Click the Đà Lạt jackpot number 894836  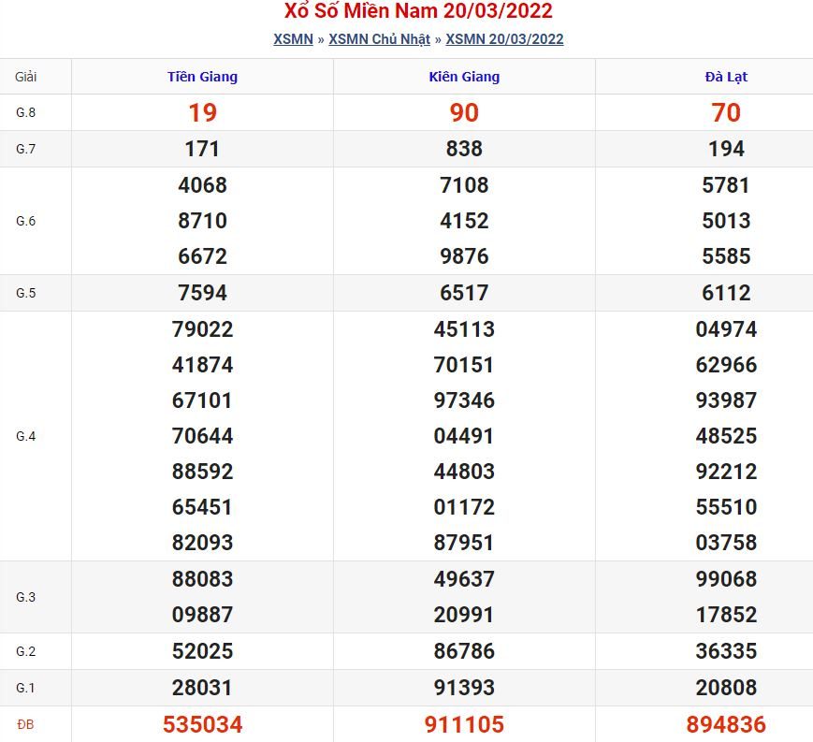726,724
